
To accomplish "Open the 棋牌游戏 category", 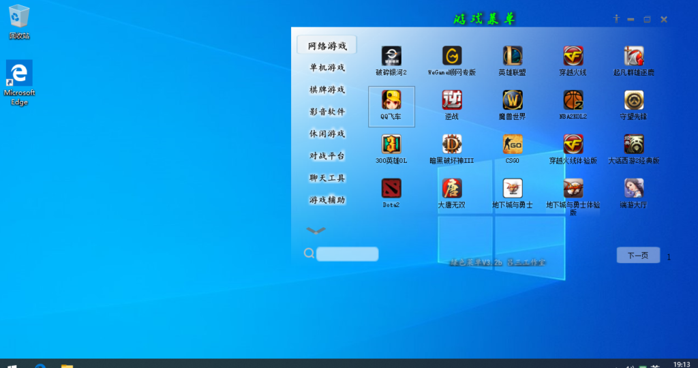I will pyautogui.click(x=327, y=90).
